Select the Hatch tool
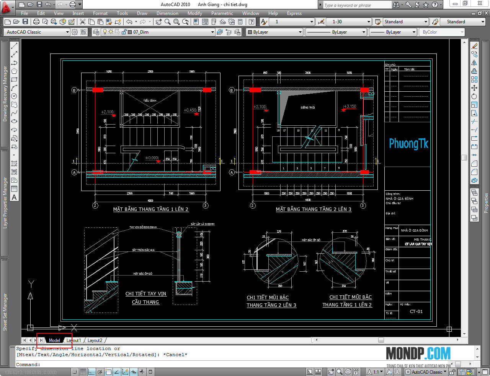Screen dimensions: 490x376 pyautogui.click(x=14, y=164)
